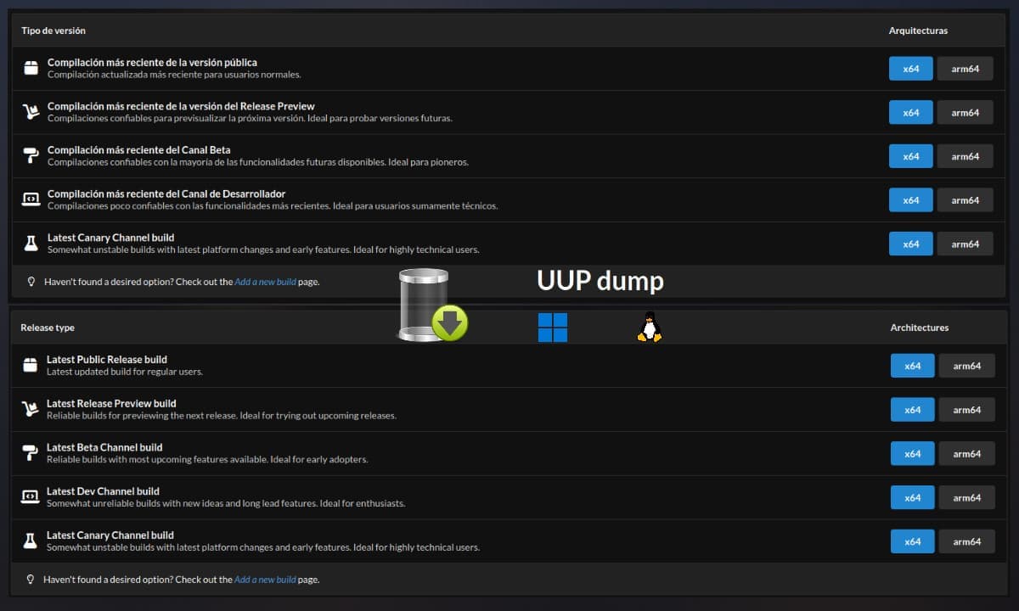Open 'Add a new build' link in top panel
The height and width of the screenshot is (611, 1019).
[x=265, y=282]
